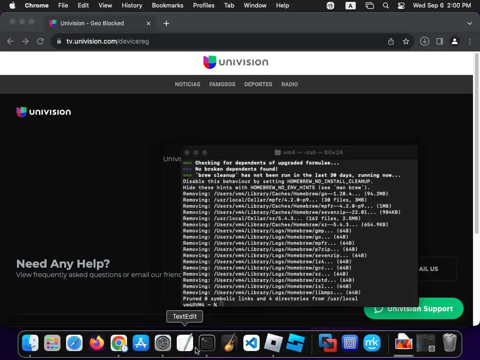The image size is (480, 360).
Task: Open the Chrome app menu
Action: tap(37, 6)
